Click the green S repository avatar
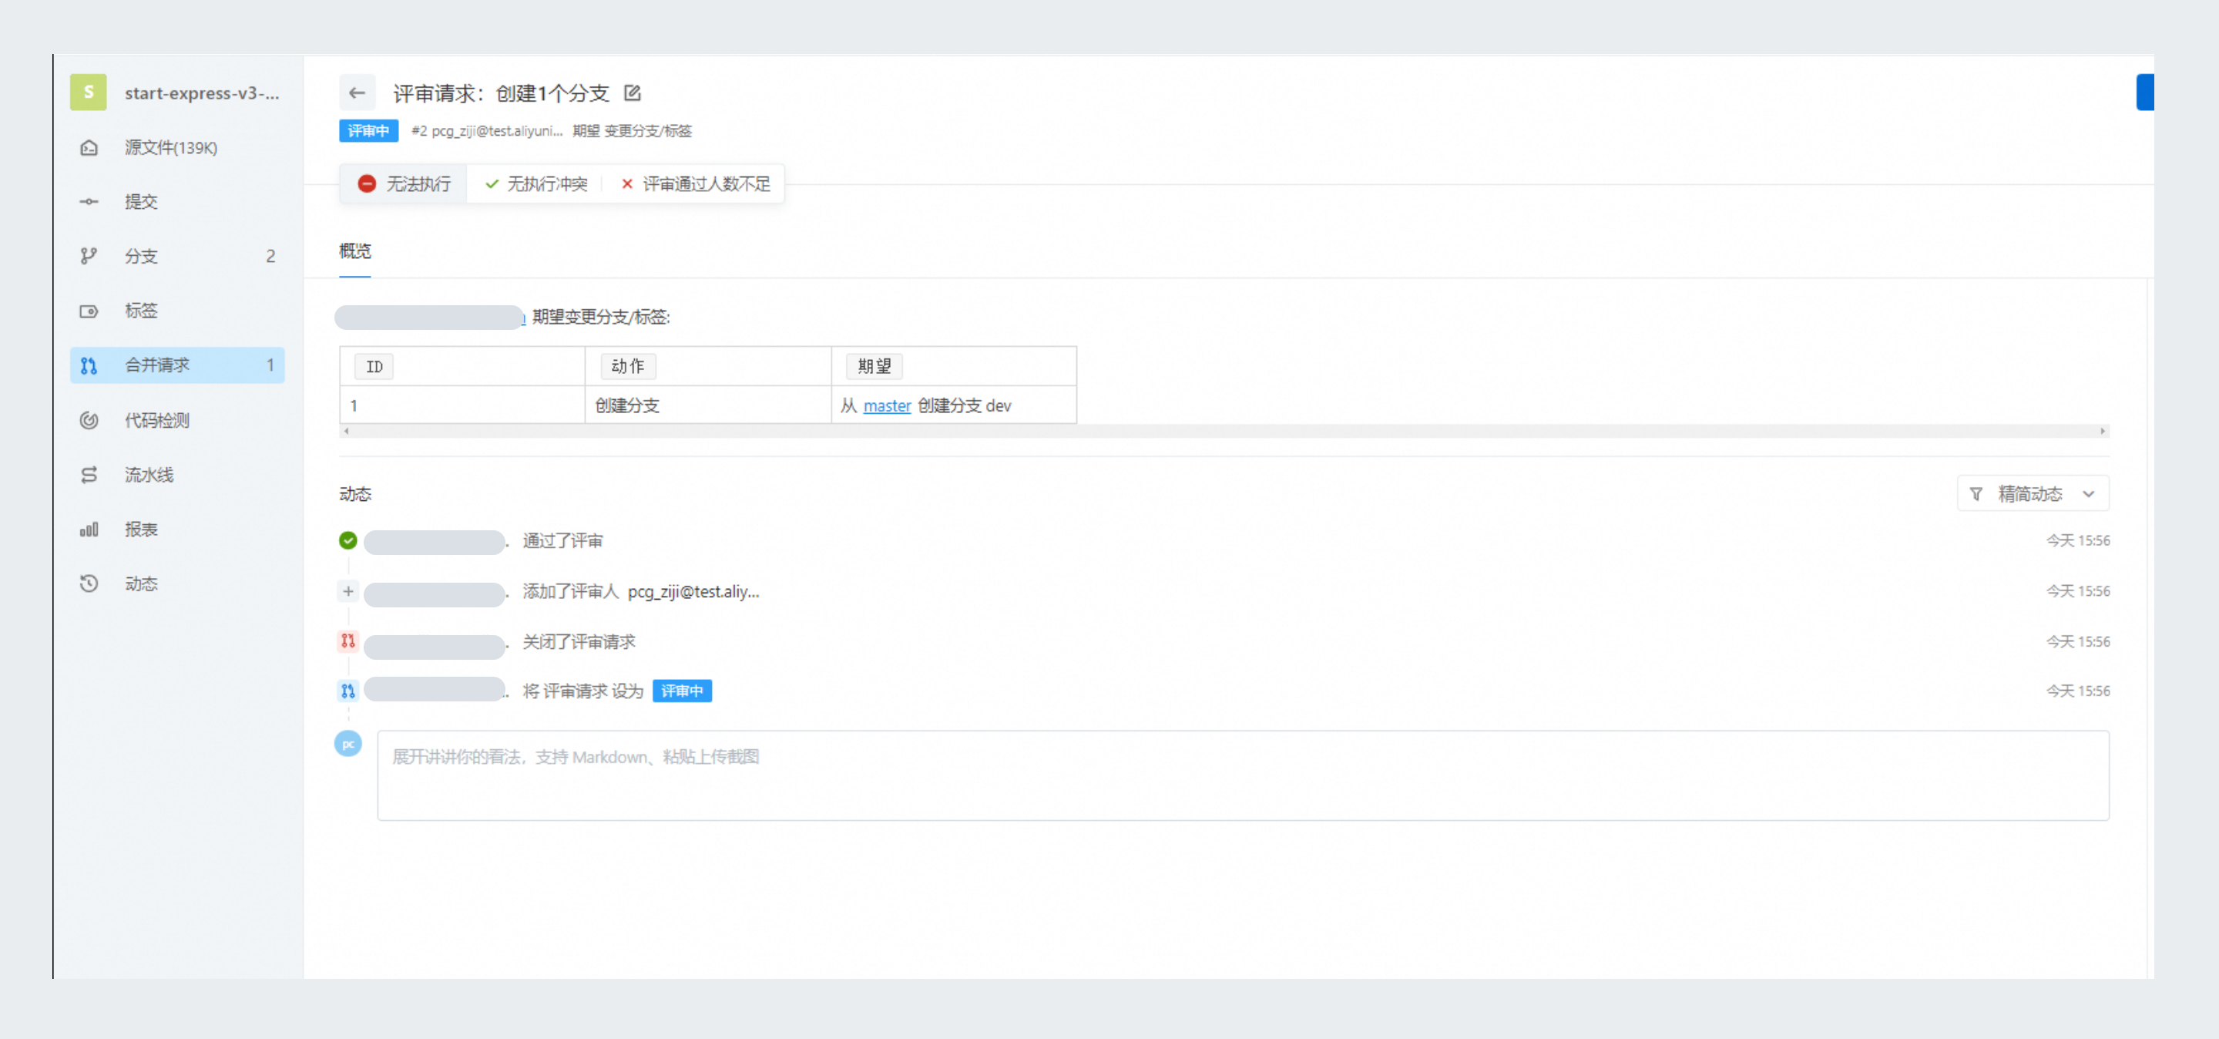The width and height of the screenshot is (2219, 1039). [88, 92]
